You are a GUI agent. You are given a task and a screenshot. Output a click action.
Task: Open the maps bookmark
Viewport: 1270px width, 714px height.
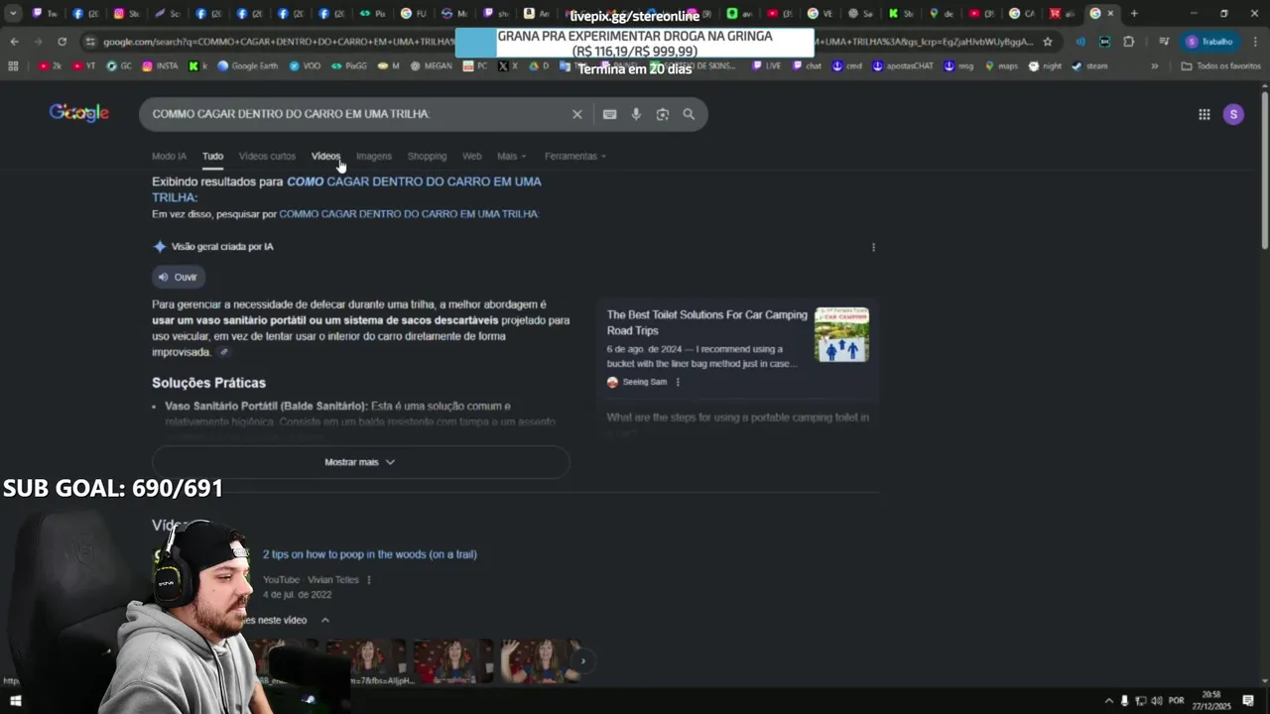[1000, 66]
